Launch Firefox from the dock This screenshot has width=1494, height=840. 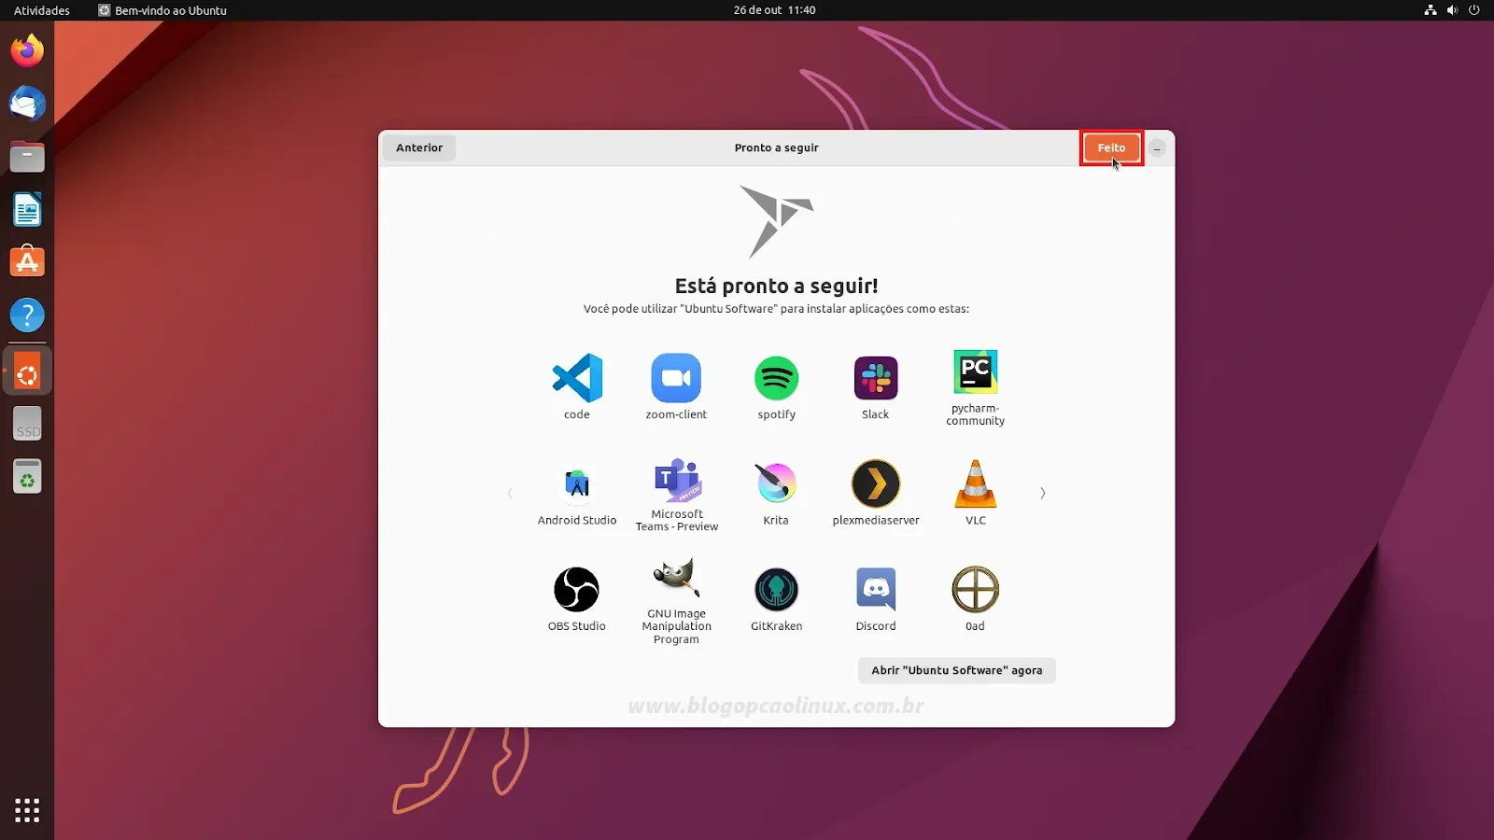click(27, 50)
